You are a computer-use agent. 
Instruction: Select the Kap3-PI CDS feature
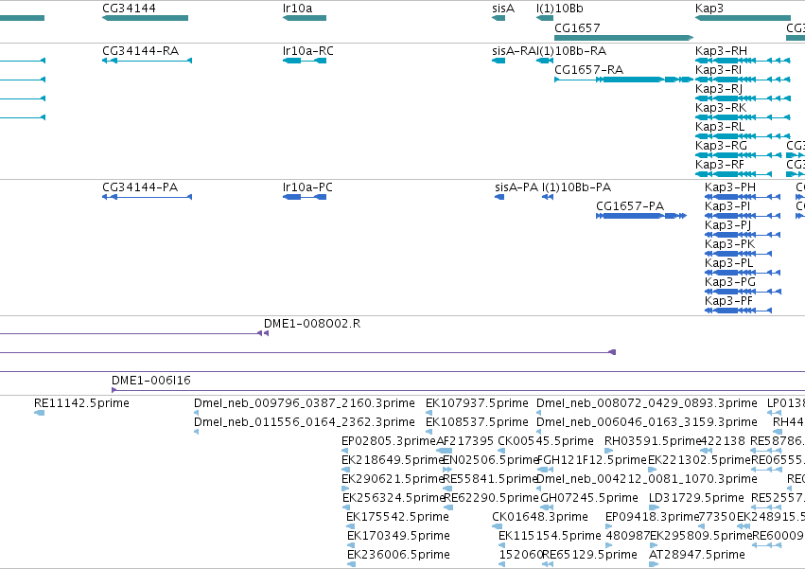tap(743, 216)
